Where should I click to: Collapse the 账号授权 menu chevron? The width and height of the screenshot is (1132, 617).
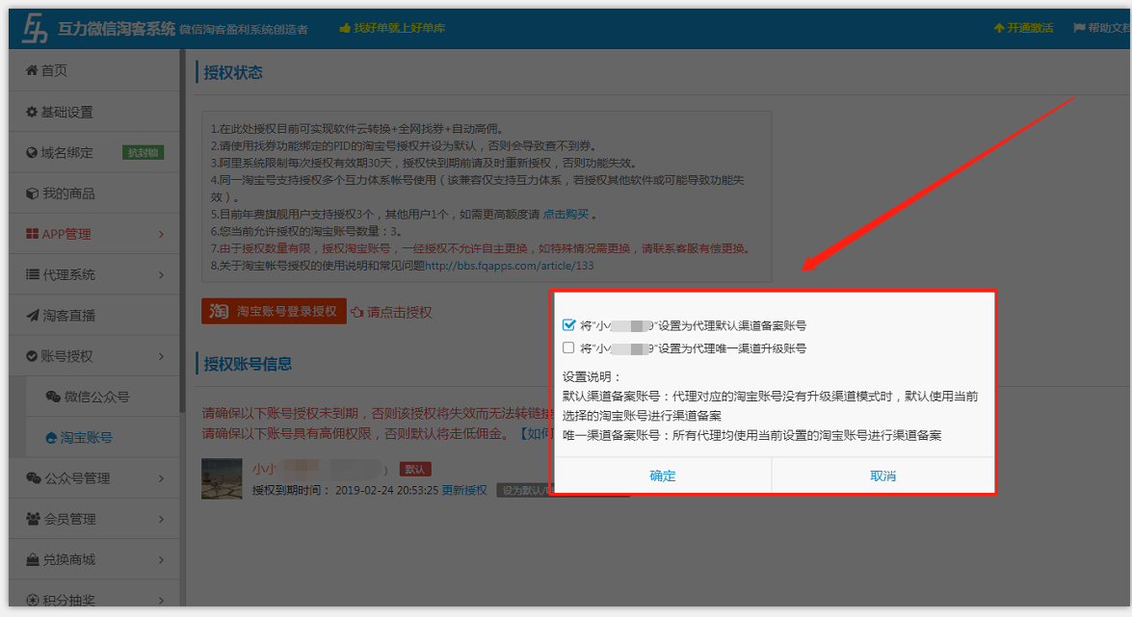coord(161,356)
